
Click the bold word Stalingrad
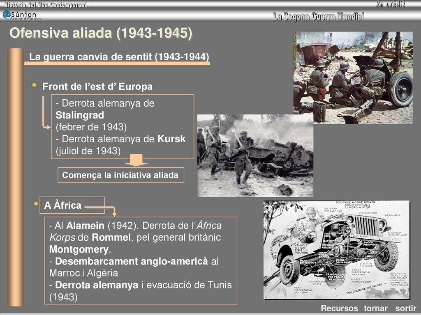coord(80,115)
